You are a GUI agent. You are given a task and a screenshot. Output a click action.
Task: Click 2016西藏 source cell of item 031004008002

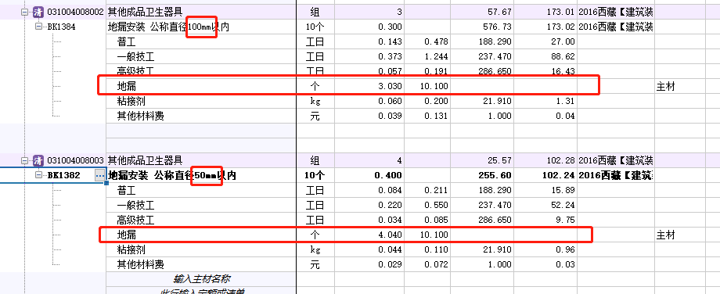click(616, 12)
